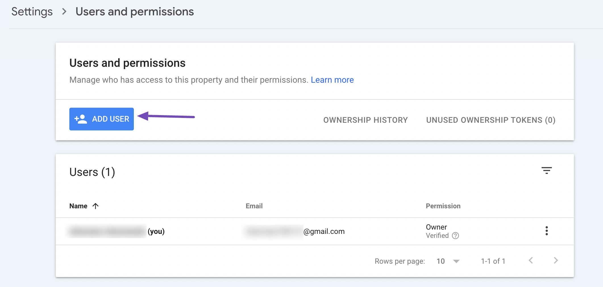Image resolution: width=603 pixels, height=287 pixels.
Task: View OWNERSHIP HISTORY
Action: pyautogui.click(x=365, y=120)
